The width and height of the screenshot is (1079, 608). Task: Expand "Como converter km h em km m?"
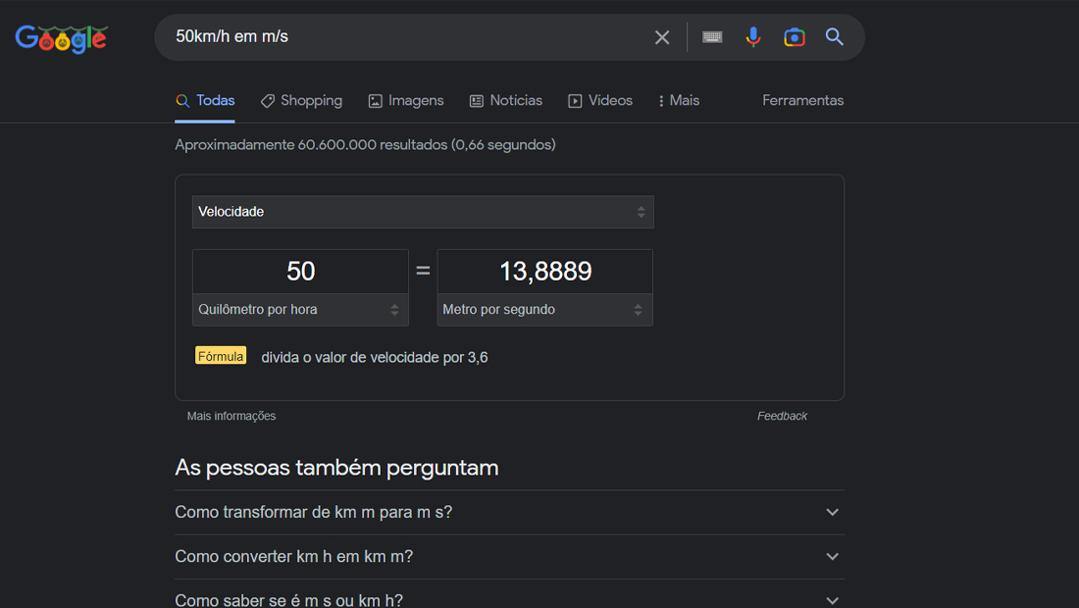click(x=509, y=556)
